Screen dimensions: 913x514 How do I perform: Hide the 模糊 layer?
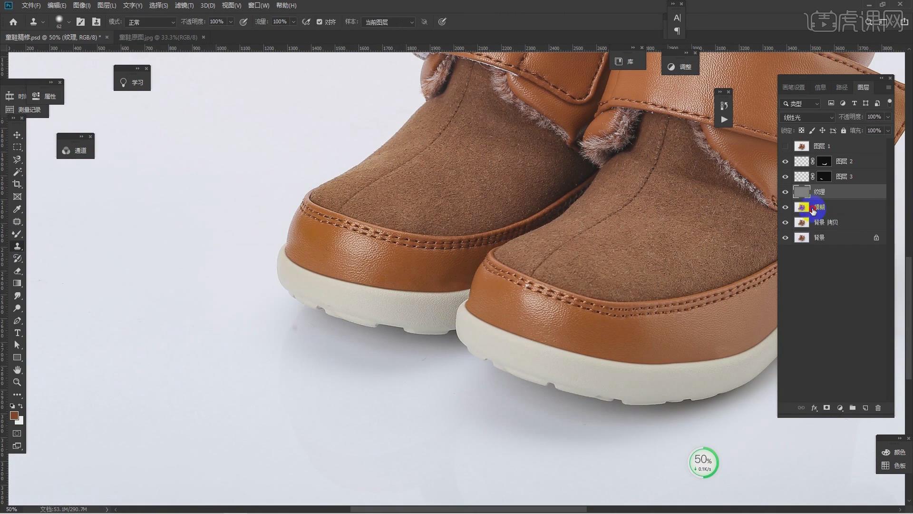pyautogui.click(x=785, y=207)
